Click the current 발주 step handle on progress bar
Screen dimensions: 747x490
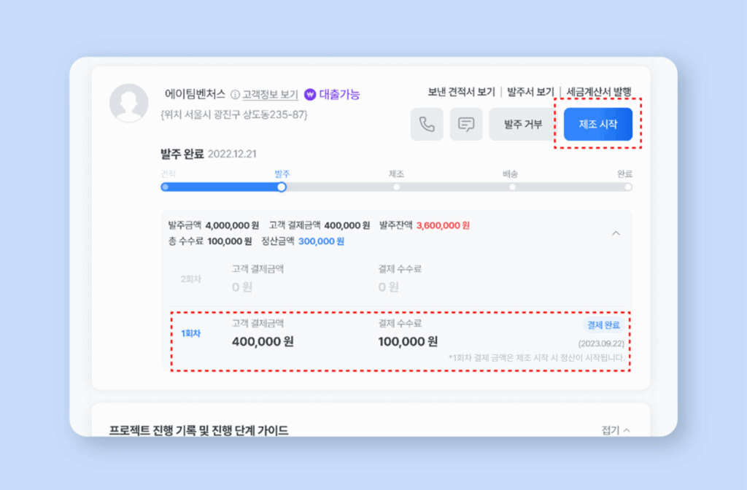(x=282, y=187)
